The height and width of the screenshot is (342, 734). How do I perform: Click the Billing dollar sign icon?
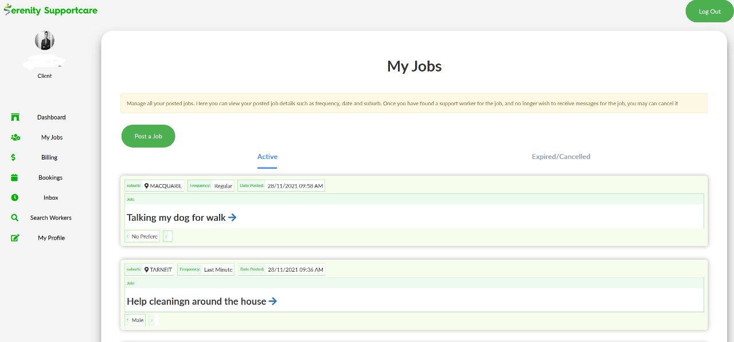(x=14, y=157)
